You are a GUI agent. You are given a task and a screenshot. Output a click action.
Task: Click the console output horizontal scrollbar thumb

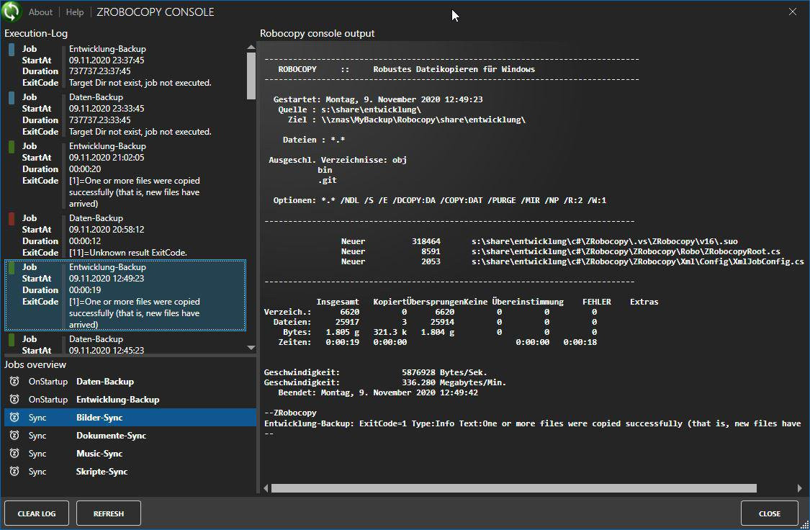(x=514, y=488)
